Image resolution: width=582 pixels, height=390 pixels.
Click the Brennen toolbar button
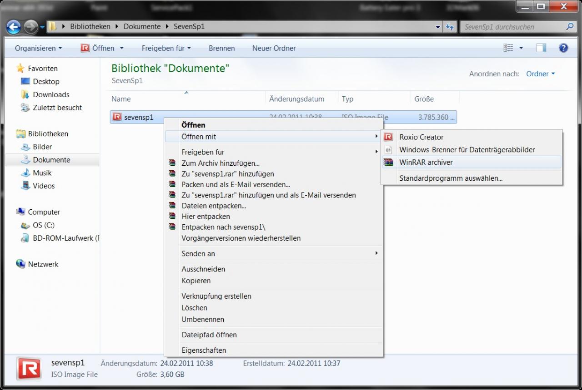[222, 48]
